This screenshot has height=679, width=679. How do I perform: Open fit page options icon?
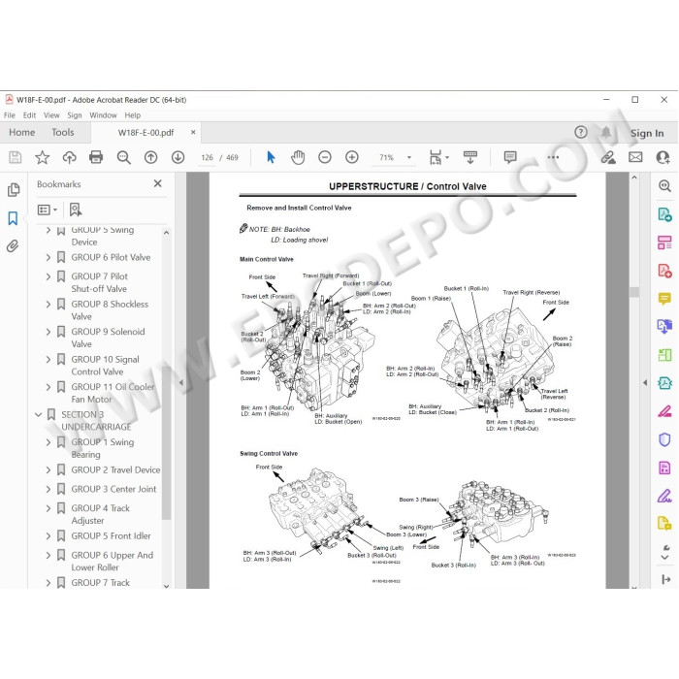tap(436, 157)
